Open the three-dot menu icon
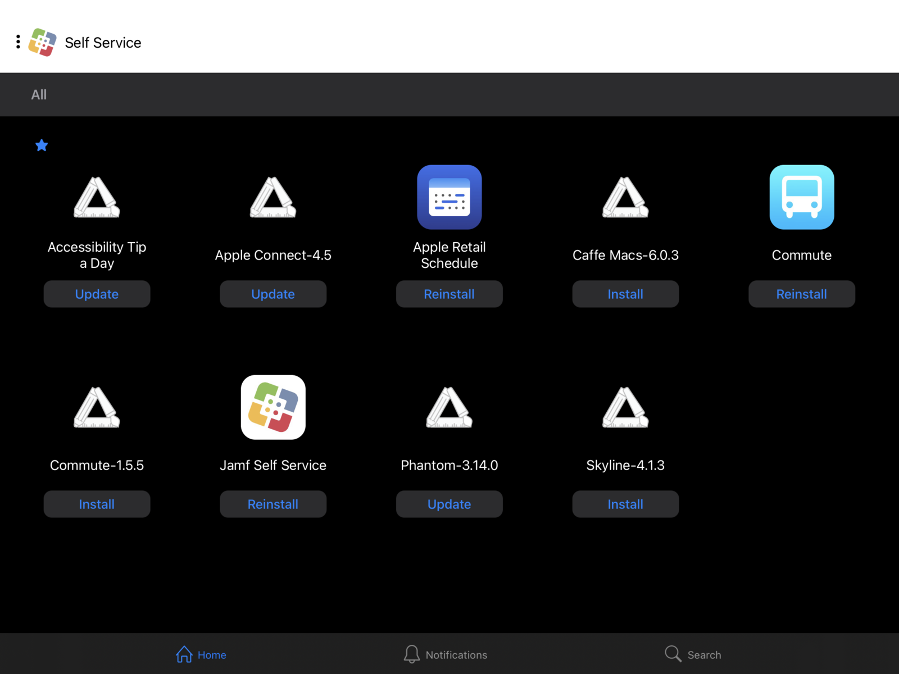This screenshot has height=674, width=899. [18, 42]
